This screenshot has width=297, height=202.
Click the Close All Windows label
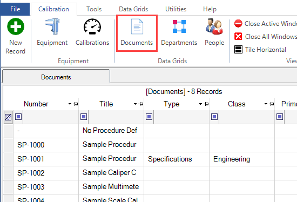(271, 37)
